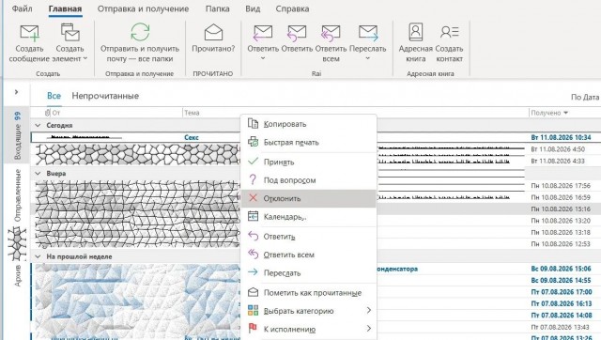This screenshot has height=340, width=601.
Task: Click the attachment column paperclip icon
Action: tap(47, 113)
